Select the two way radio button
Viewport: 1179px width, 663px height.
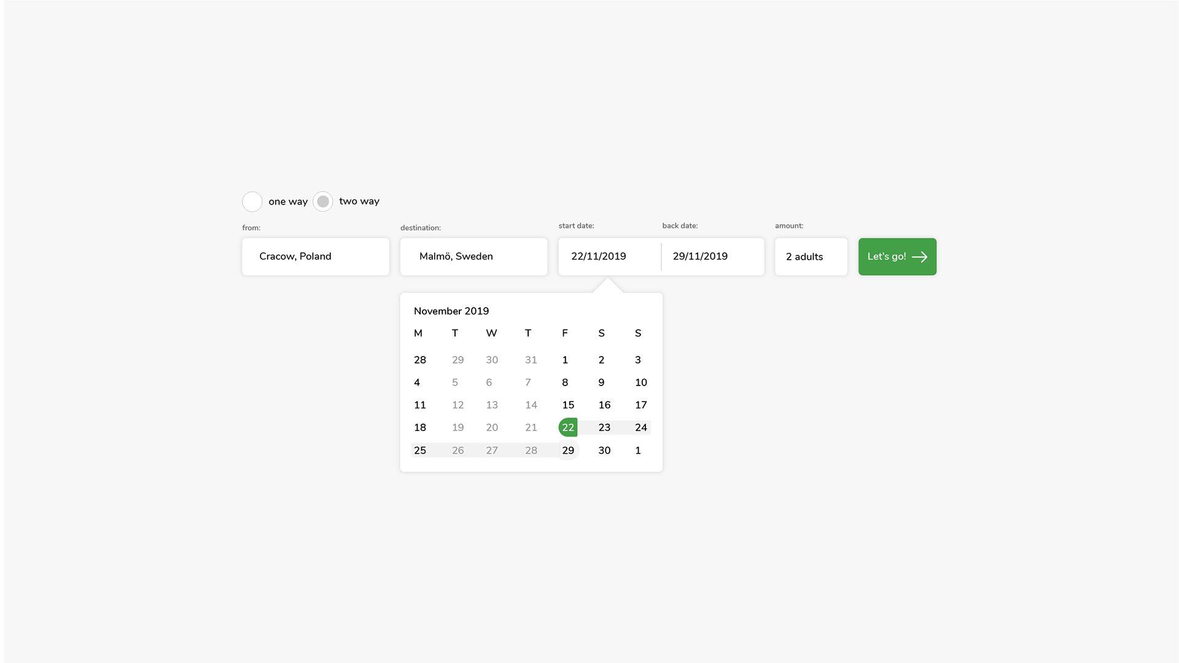323,201
